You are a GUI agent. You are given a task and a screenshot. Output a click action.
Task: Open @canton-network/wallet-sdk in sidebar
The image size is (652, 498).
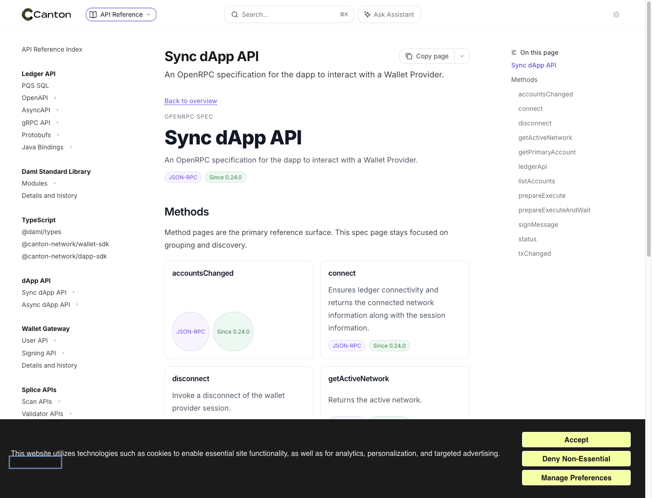pyautogui.click(x=65, y=244)
